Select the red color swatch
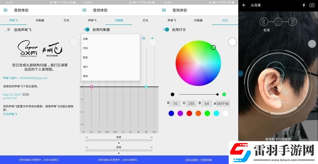318x164 pixels. (x=189, y=113)
